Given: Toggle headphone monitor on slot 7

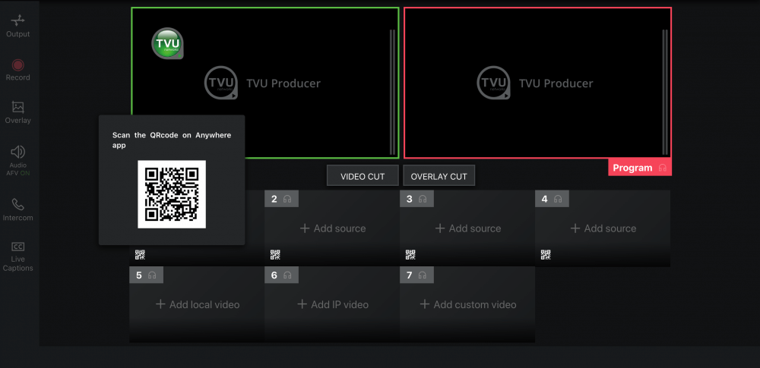Looking at the screenshot, I should (423, 275).
